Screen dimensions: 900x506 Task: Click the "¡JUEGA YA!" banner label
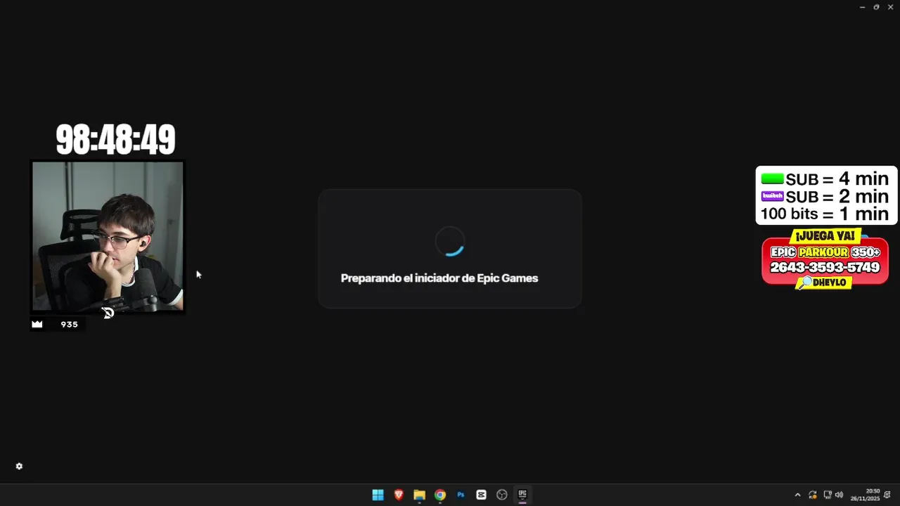pos(825,236)
